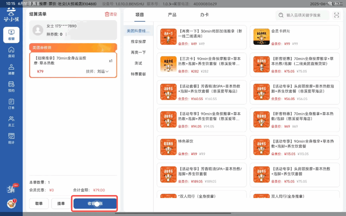Open 统计 statistics in sidebar
The image size is (346, 216).
[x=11, y=138]
